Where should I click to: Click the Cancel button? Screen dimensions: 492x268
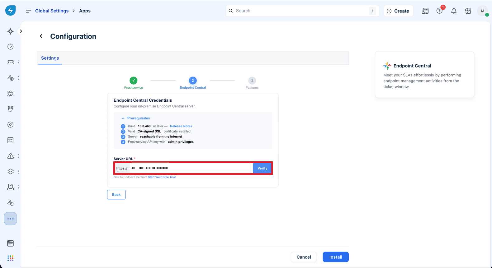pyautogui.click(x=304, y=257)
